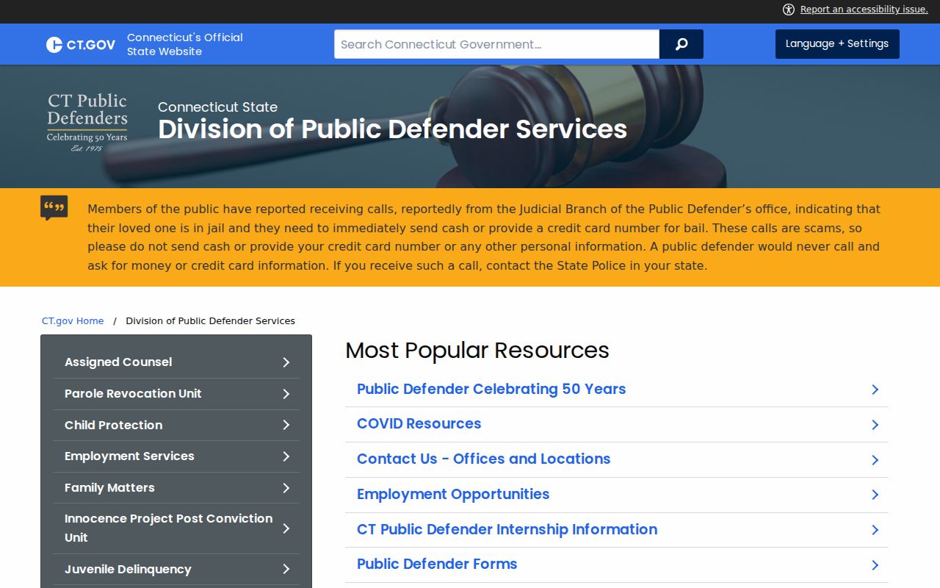Open Language + Settings menu
Image resolution: width=940 pixels, height=588 pixels.
point(837,44)
